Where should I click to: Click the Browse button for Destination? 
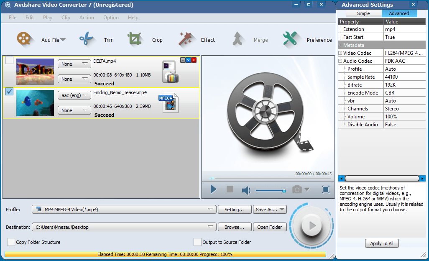tap(234, 227)
